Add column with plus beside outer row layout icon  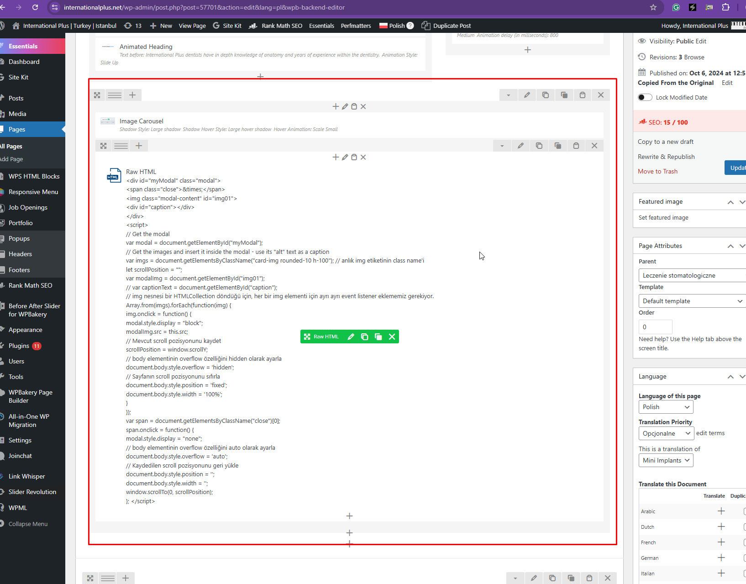coord(132,95)
